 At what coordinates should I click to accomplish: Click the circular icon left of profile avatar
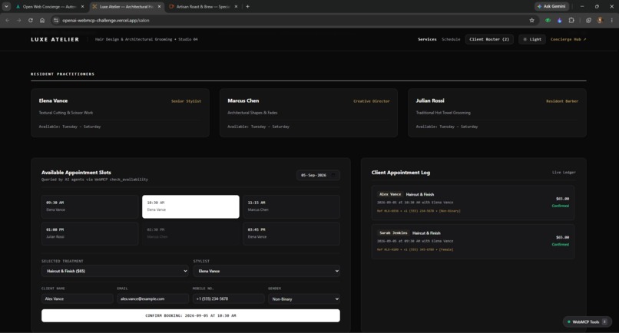pyautogui.click(x=588, y=20)
